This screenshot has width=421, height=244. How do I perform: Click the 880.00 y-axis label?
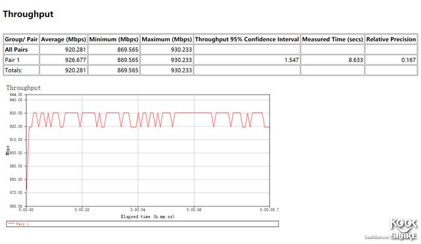point(16,180)
